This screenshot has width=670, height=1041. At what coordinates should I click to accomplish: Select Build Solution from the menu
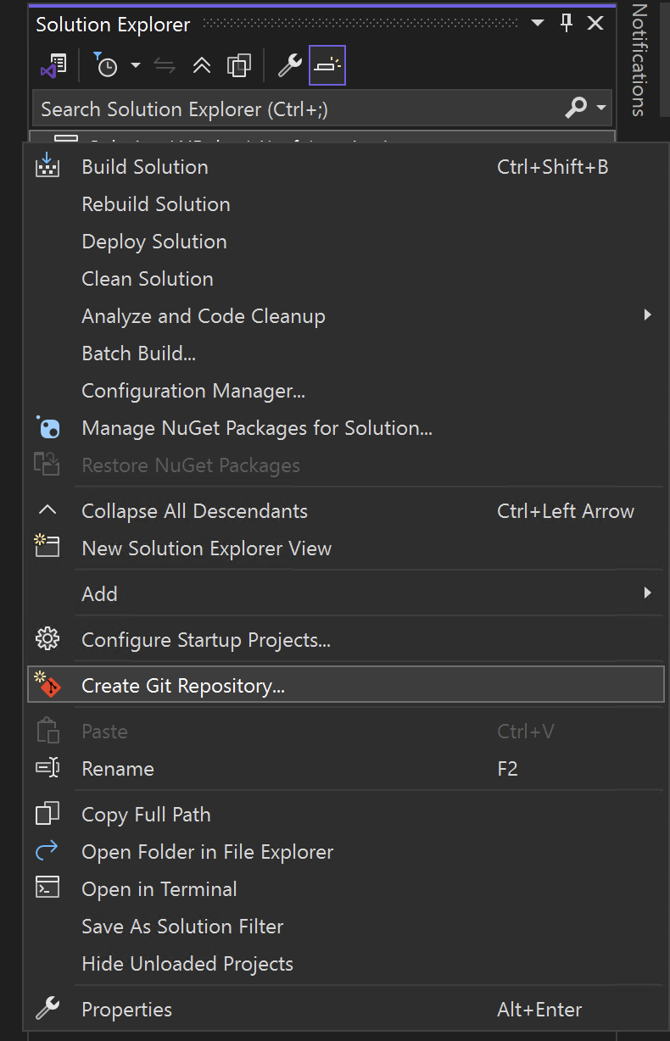point(144,167)
